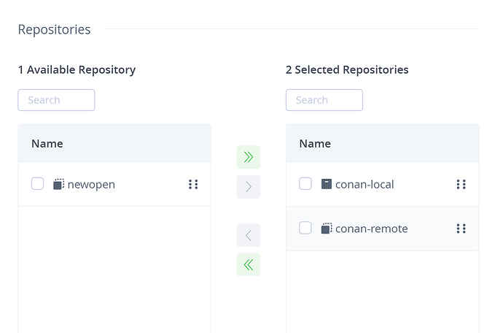Image resolution: width=503 pixels, height=333 pixels.
Task: Tick the conan-local checkbox
Action: [x=305, y=184]
